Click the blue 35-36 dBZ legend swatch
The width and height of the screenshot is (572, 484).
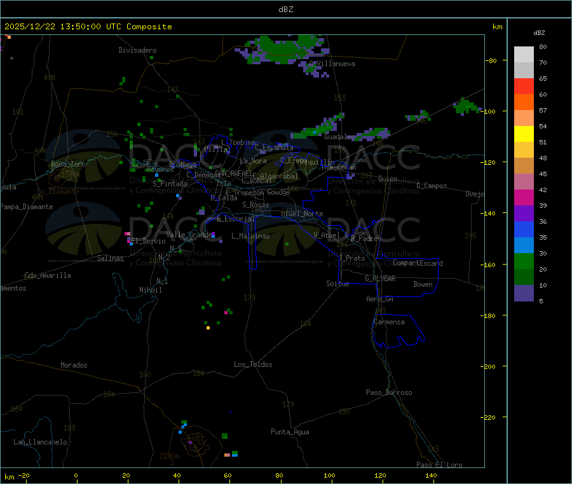(x=524, y=229)
